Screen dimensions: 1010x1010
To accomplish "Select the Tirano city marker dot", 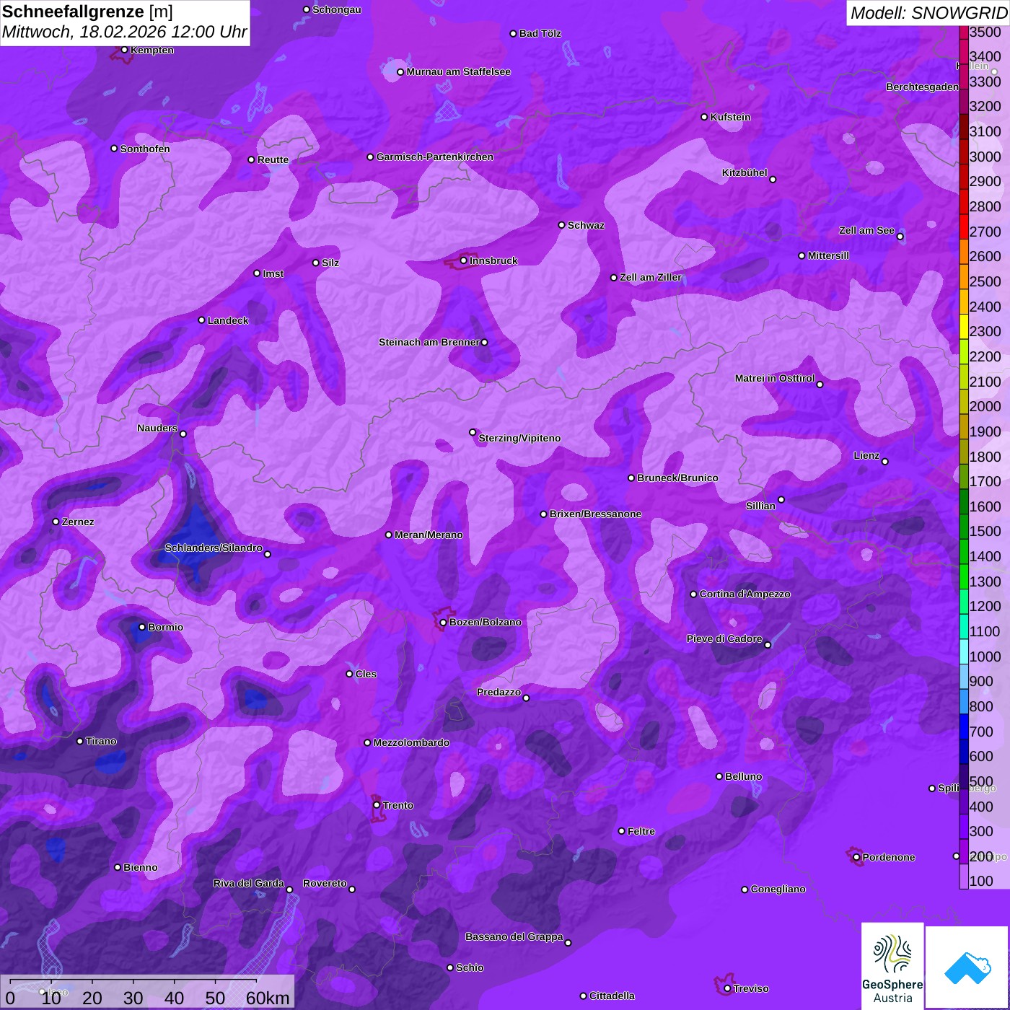I will coord(80,741).
